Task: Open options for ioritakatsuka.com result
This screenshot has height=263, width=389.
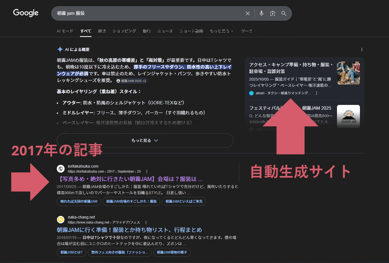Action: [147, 172]
